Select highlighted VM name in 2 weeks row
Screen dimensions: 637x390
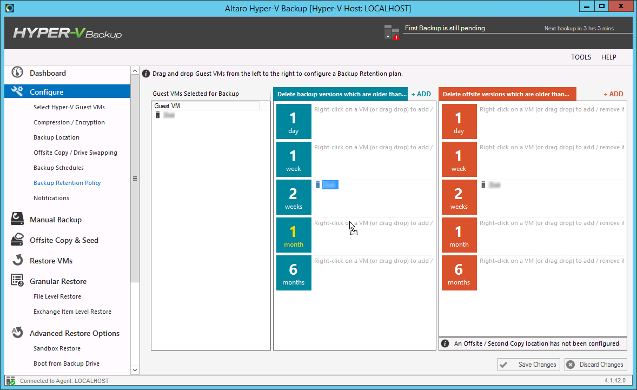click(330, 185)
